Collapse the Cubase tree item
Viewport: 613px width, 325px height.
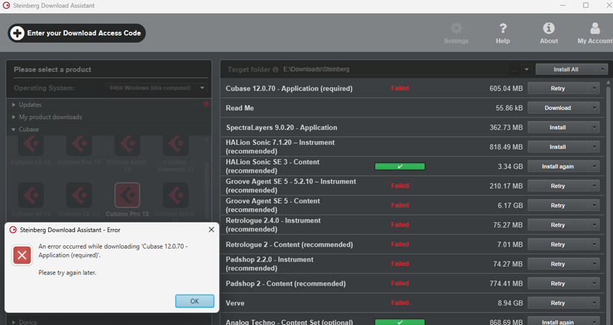coord(14,130)
